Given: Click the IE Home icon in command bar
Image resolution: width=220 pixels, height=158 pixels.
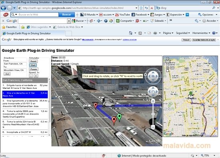Looking at the screenshot, I should [x=131, y=33].
